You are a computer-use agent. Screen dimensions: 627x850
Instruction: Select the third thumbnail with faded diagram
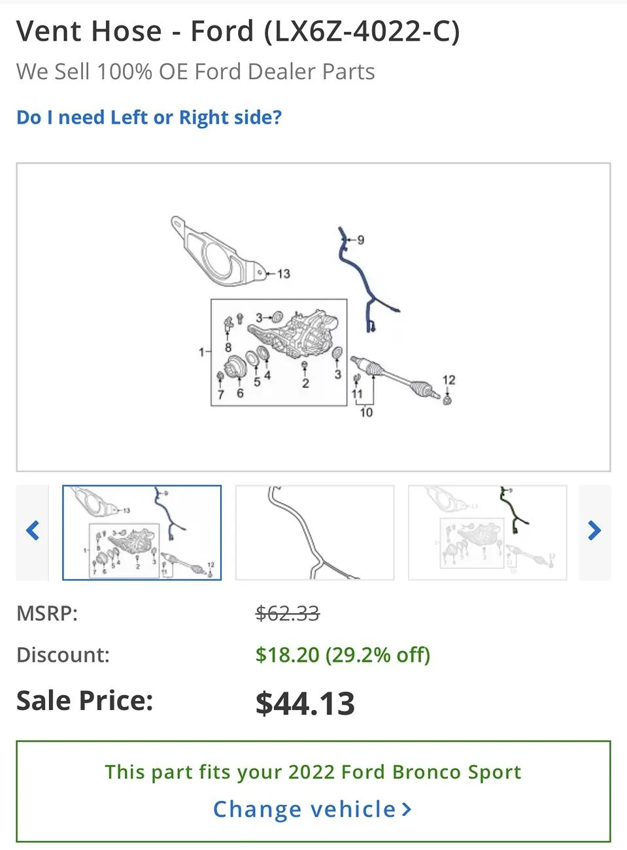click(x=487, y=532)
